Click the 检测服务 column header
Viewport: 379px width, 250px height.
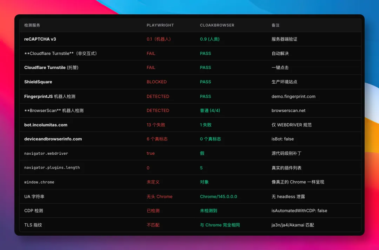click(x=32, y=25)
